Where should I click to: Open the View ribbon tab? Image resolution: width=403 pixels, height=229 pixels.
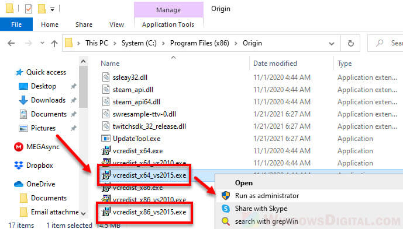(116, 24)
